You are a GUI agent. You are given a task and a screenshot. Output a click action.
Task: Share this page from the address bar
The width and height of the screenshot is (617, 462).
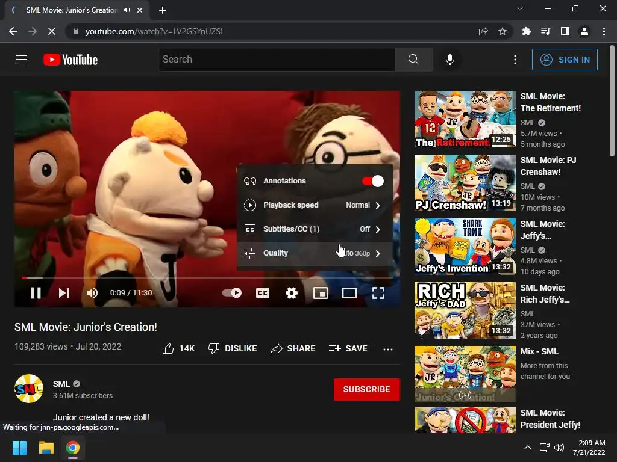point(483,31)
